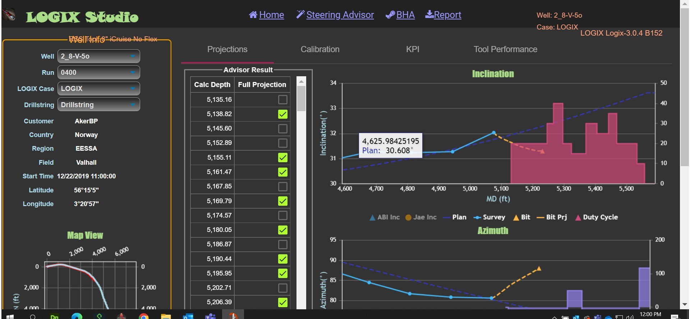Click the page scrollbar up arrow
The height and width of the screenshot is (319, 690).
(685, 4)
